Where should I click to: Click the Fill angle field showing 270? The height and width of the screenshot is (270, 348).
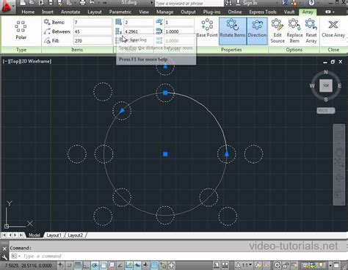(x=93, y=41)
